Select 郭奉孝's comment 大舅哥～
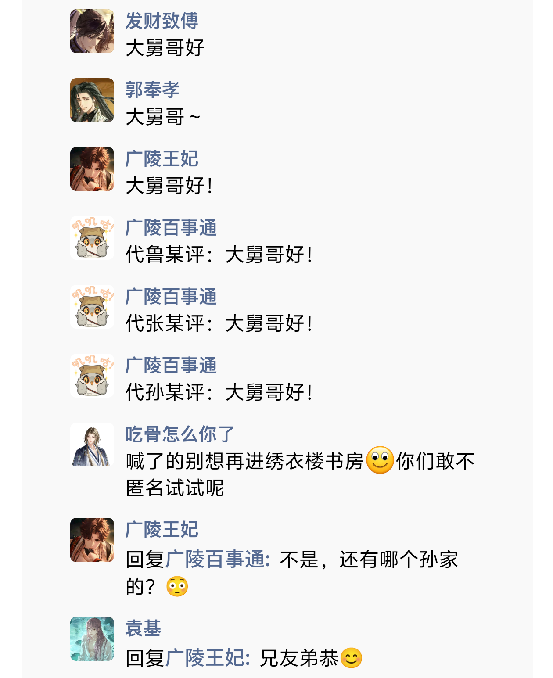Viewport: 553px width, 678px height. 163,117
